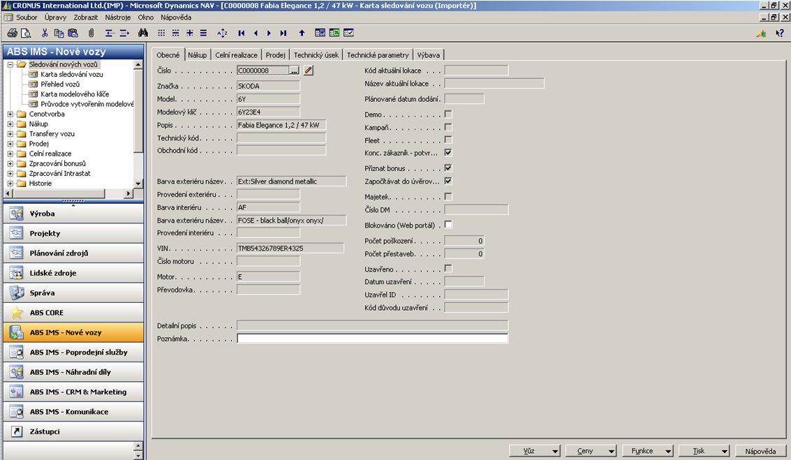Click the Cut scissors icon

[x=45, y=34]
